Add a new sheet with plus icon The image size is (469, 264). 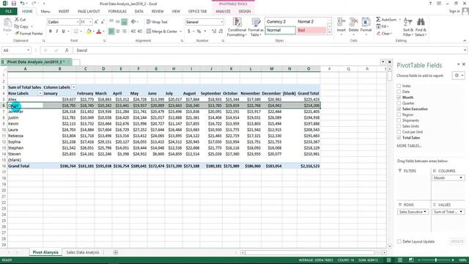click(116, 252)
